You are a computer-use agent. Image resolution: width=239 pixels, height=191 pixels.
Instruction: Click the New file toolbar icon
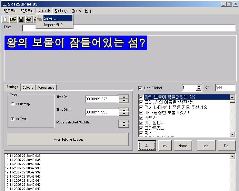[x=5, y=19]
